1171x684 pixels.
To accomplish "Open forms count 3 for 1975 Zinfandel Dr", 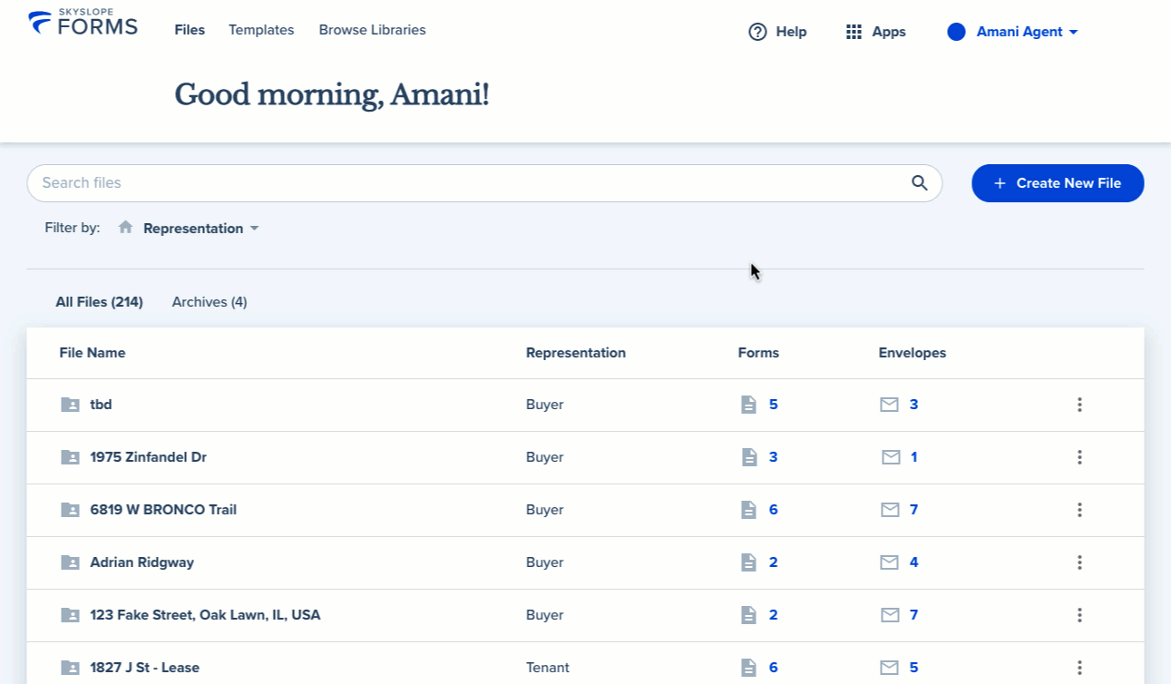I will [x=774, y=457].
